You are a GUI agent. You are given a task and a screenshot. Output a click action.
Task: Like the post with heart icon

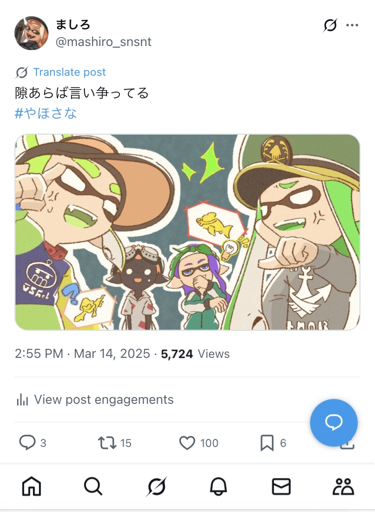click(187, 443)
